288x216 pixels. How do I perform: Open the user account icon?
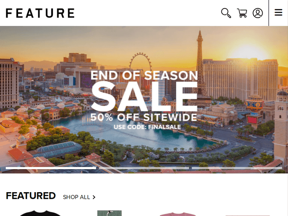pyautogui.click(x=258, y=13)
